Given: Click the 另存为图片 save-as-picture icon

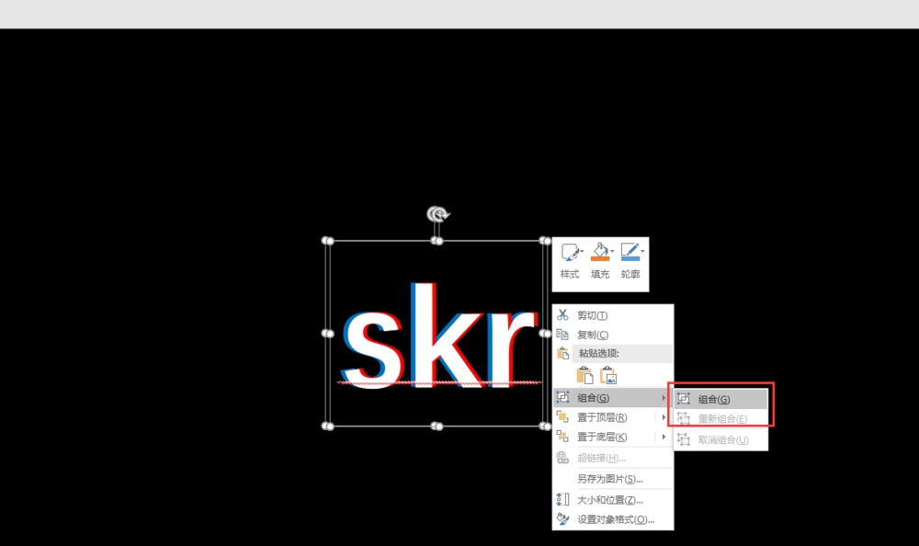Looking at the screenshot, I should (564, 478).
